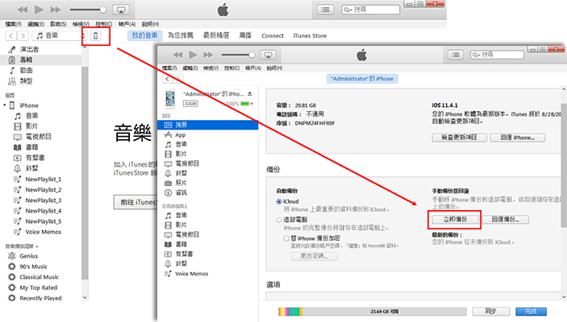Screen dimensions: 567x322
Task: Click the AirPlay icon in back window
Action: click(x=120, y=10)
